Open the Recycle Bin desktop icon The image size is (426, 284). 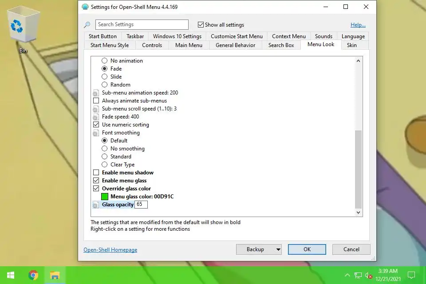pos(23,30)
